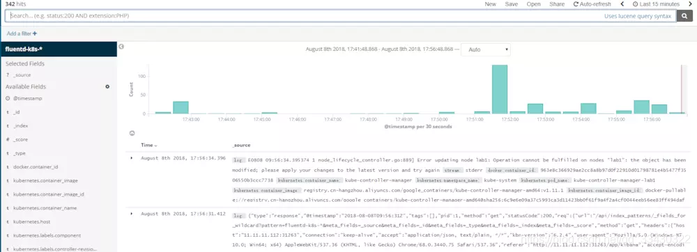Image resolution: width=697 pixels, height=252 pixels.
Task: Click the magnifier search button
Action: [684, 16]
